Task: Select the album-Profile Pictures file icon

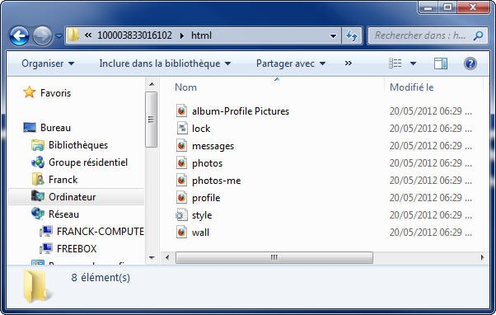Action: point(181,111)
